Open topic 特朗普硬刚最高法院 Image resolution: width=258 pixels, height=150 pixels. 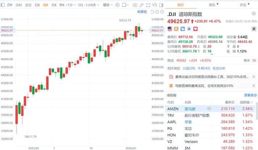pyautogui.click(x=204, y=86)
